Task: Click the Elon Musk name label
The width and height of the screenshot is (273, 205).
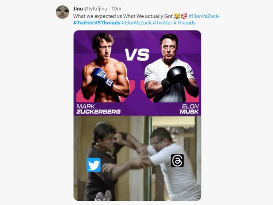Action: [189, 109]
